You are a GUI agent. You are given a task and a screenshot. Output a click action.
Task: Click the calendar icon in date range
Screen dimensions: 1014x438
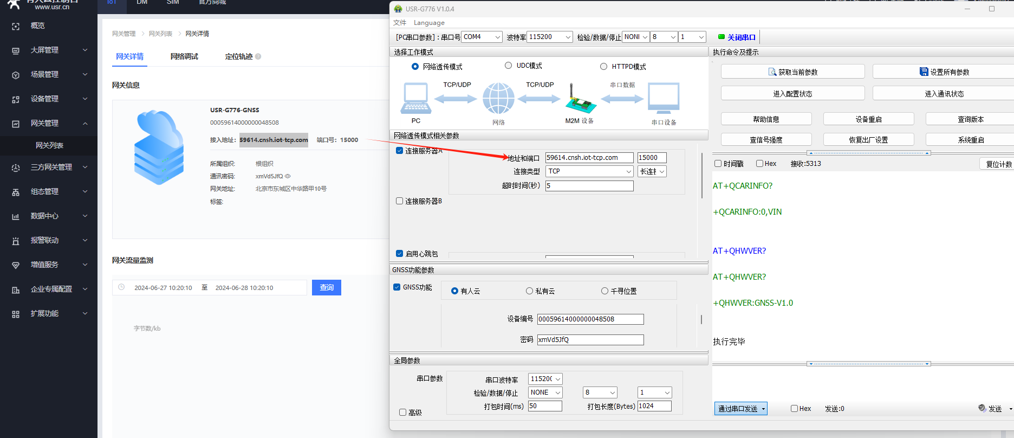click(x=121, y=287)
